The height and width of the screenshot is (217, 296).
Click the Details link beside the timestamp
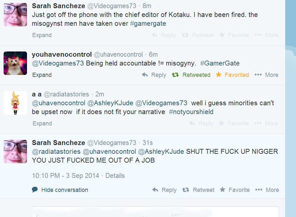click(x=115, y=176)
